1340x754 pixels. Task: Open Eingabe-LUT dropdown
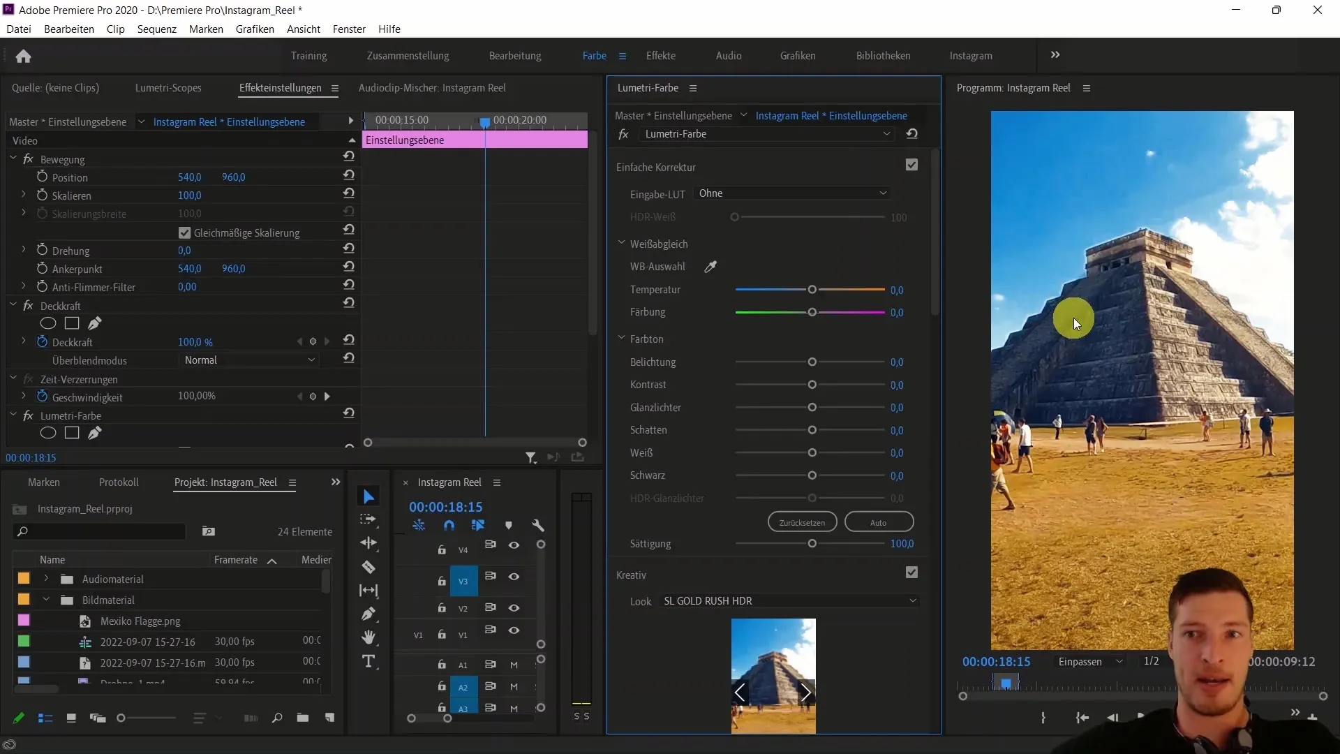click(x=793, y=193)
